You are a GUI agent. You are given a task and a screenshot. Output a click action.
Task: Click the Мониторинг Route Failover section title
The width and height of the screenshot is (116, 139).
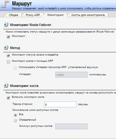(31, 25)
